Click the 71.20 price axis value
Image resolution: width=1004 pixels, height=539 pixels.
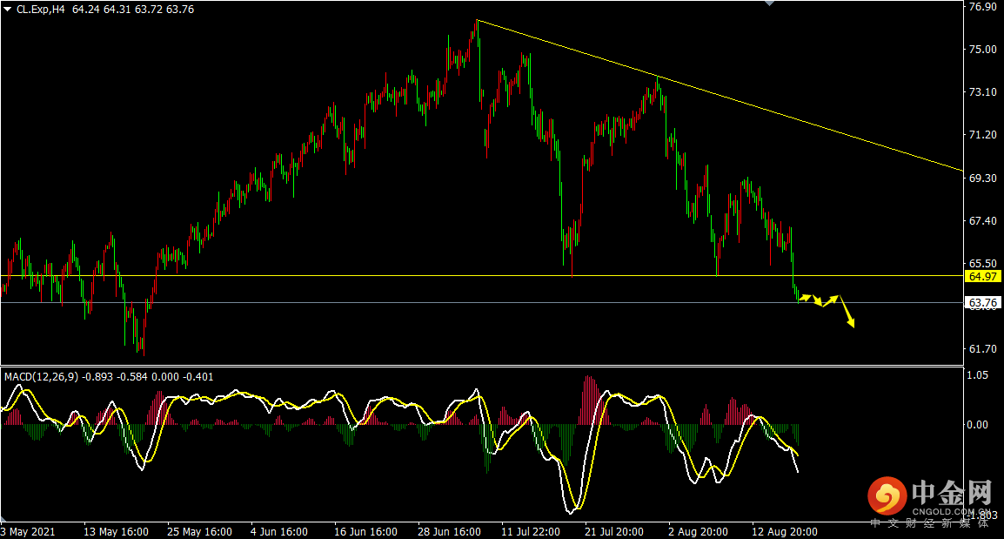tap(983, 135)
